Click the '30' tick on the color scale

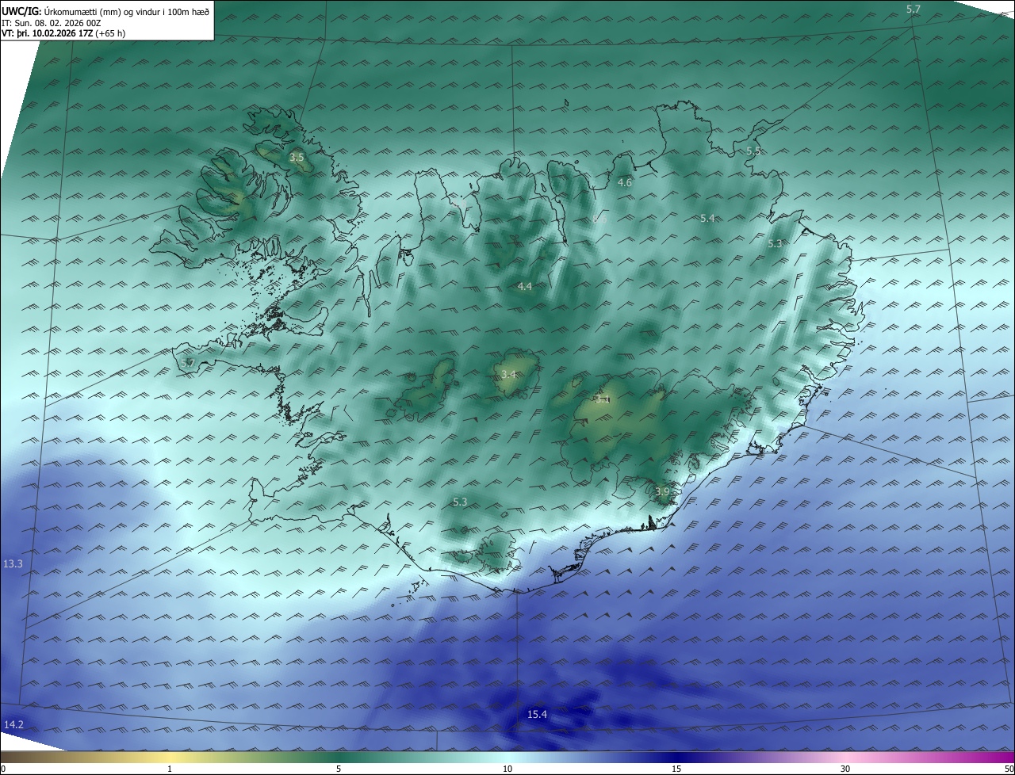point(845,769)
